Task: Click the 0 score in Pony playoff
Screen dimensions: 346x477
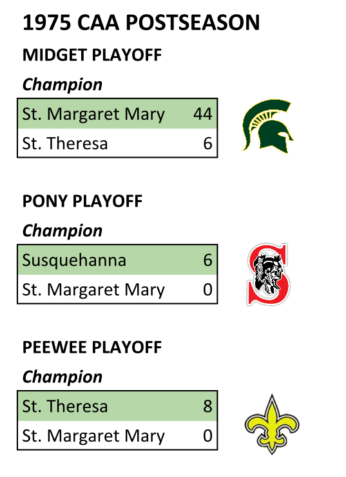Action: tap(207, 290)
